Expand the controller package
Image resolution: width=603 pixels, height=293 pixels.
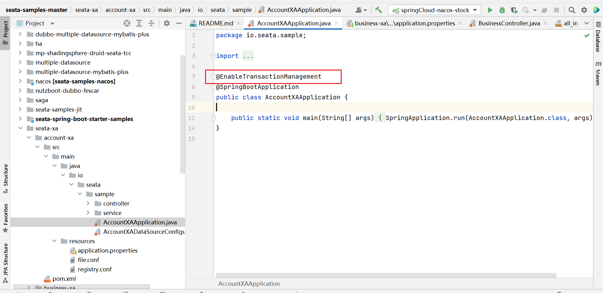[88, 203]
